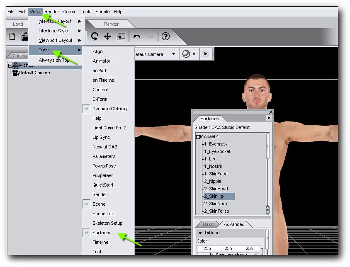350x267 pixels.
Task: Select the 2_SkinTorso surface
Action: tap(216, 211)
